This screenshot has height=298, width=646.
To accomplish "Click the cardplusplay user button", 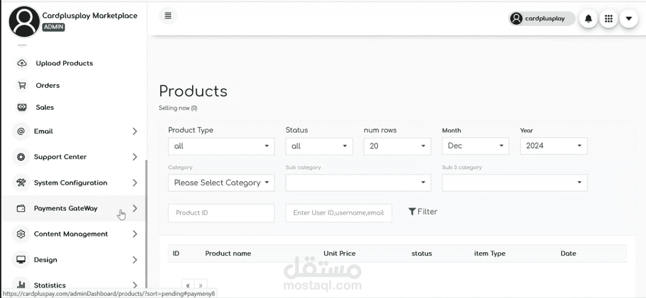I will click(x=542, y=19).
